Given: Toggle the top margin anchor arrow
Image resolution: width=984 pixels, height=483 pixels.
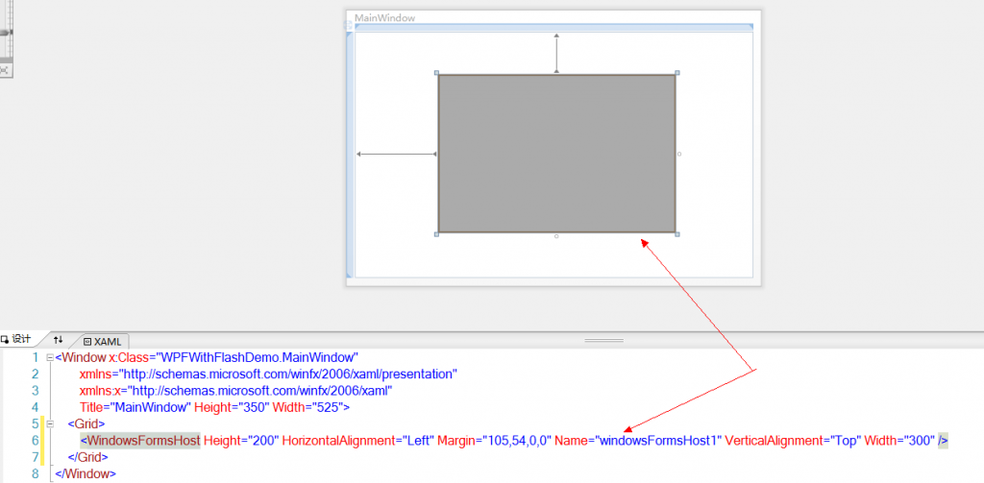Looking at the screenshot, I should click(x=556, y=54).
